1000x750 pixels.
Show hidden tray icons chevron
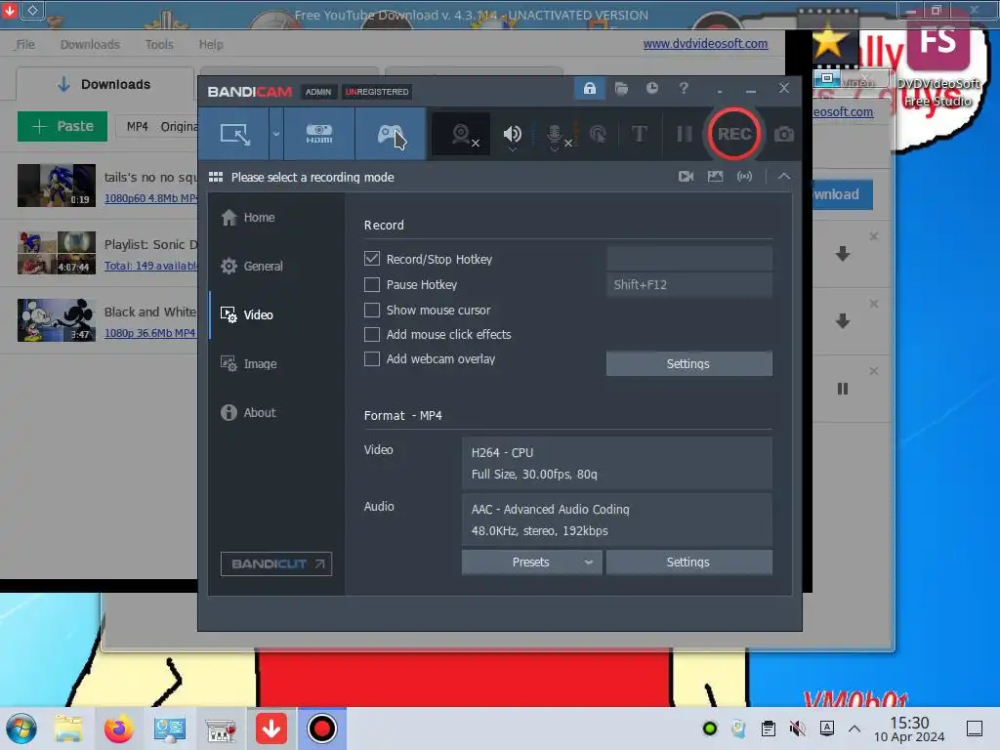coord(854,729)
